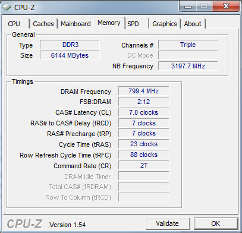Image resolution: width=242 pixels, height=233 pixels.
Task: Minimize the CPU-Z window
Action: pos(188,7)
